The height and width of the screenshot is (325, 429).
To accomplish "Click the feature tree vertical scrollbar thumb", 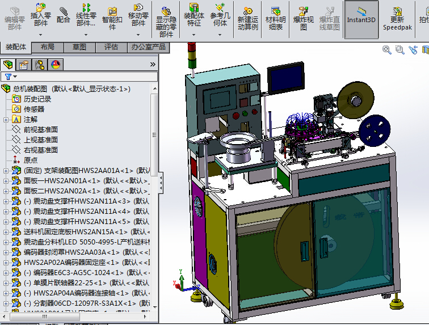I will click(154, 135).
